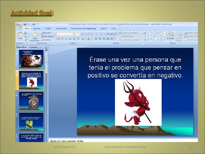The height and width of the screenshot is (154, 205).
Task: Click Dirección del texto button
Action: tap(130, 33)
